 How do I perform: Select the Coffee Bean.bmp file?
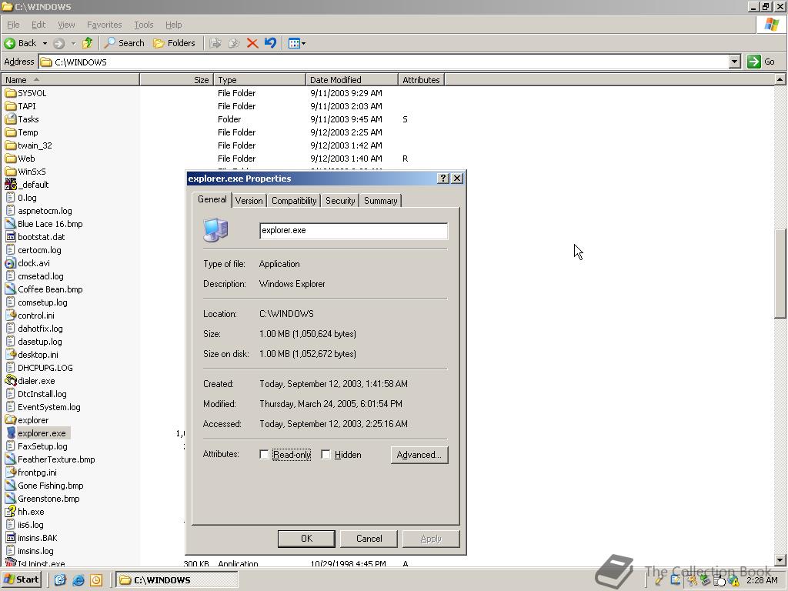pos(50,289)
